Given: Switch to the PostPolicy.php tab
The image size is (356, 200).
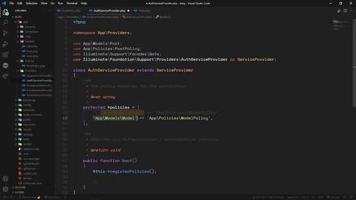Looking at the screenshot, I should pos(71,11).
